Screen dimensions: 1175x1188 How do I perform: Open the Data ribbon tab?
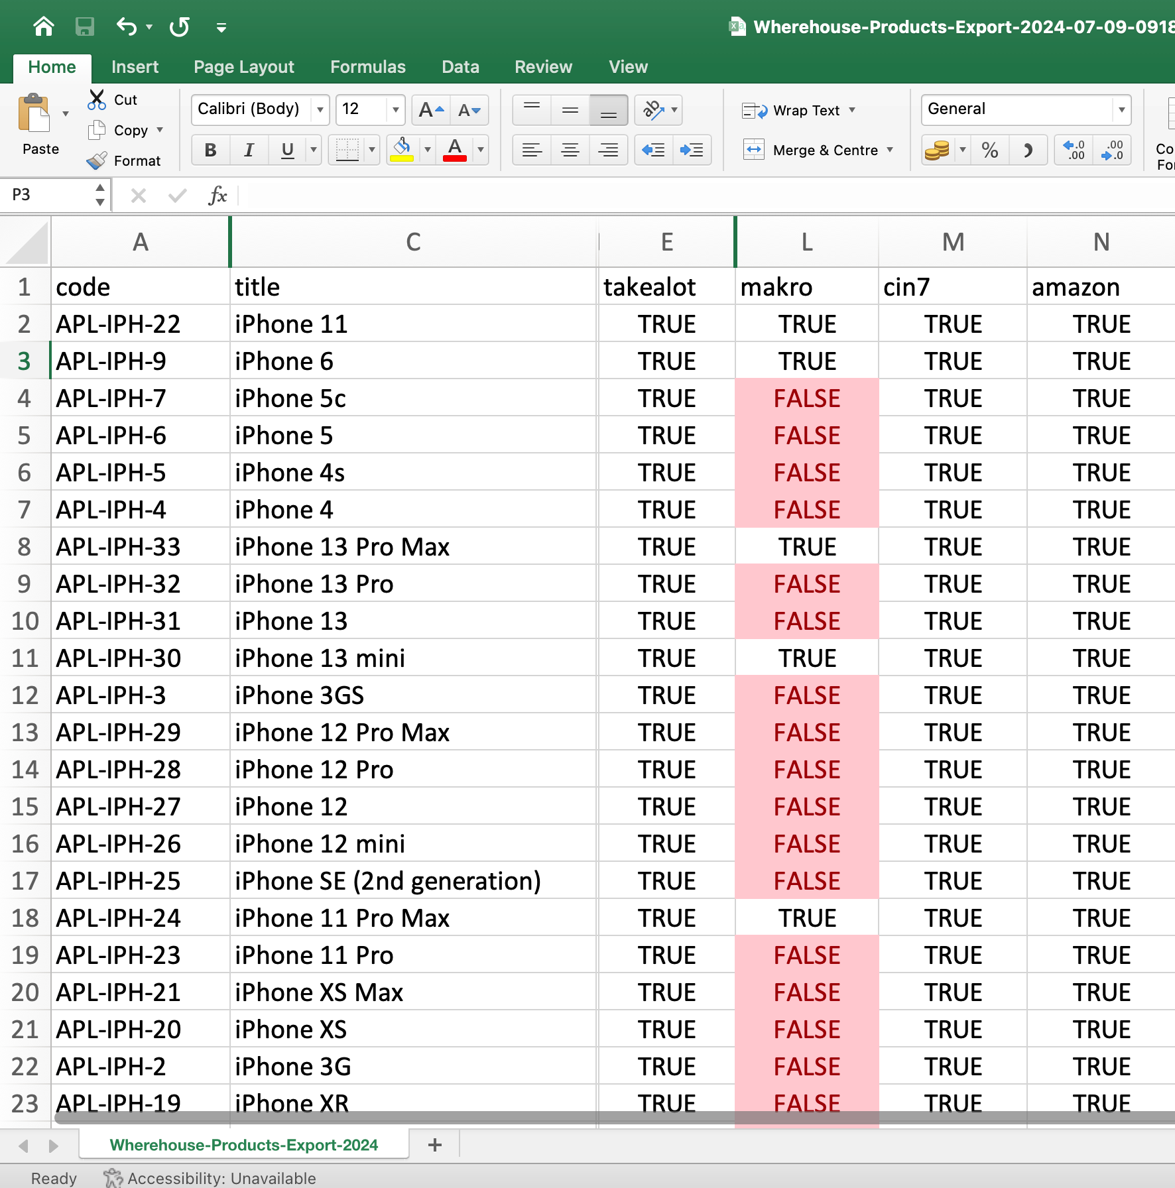(460, 67)
